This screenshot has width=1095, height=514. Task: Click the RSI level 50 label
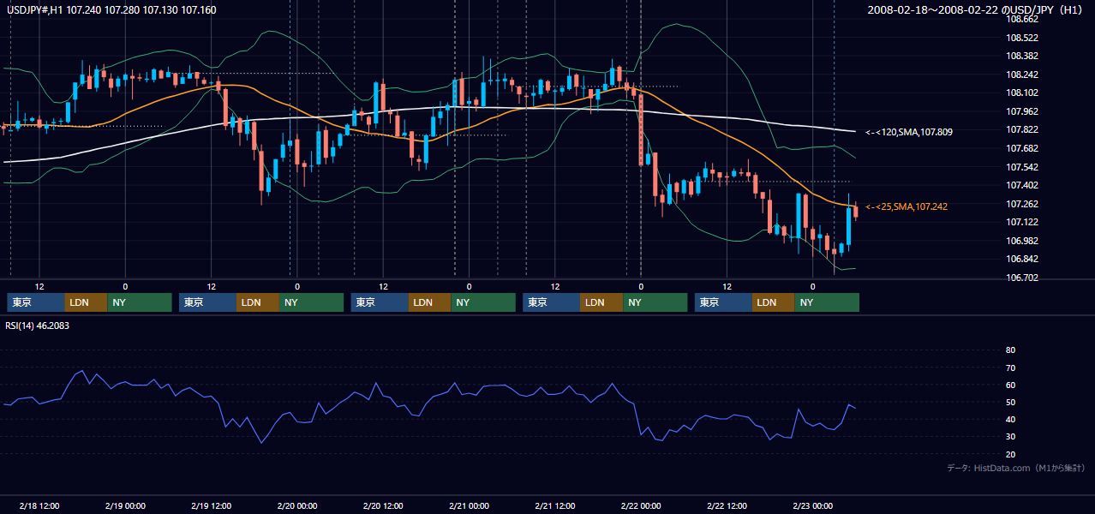(1010, 402)
